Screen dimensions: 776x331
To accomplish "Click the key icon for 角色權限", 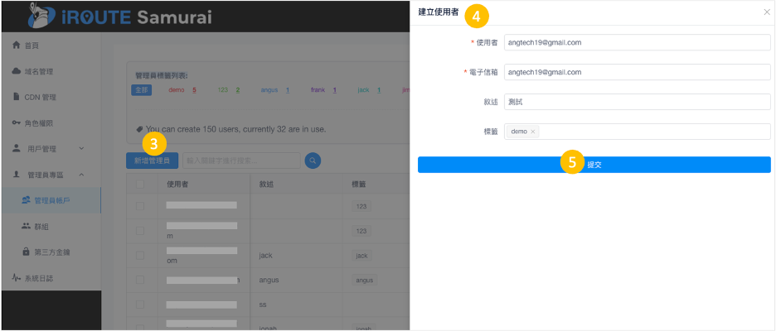I will pos(16,123).
